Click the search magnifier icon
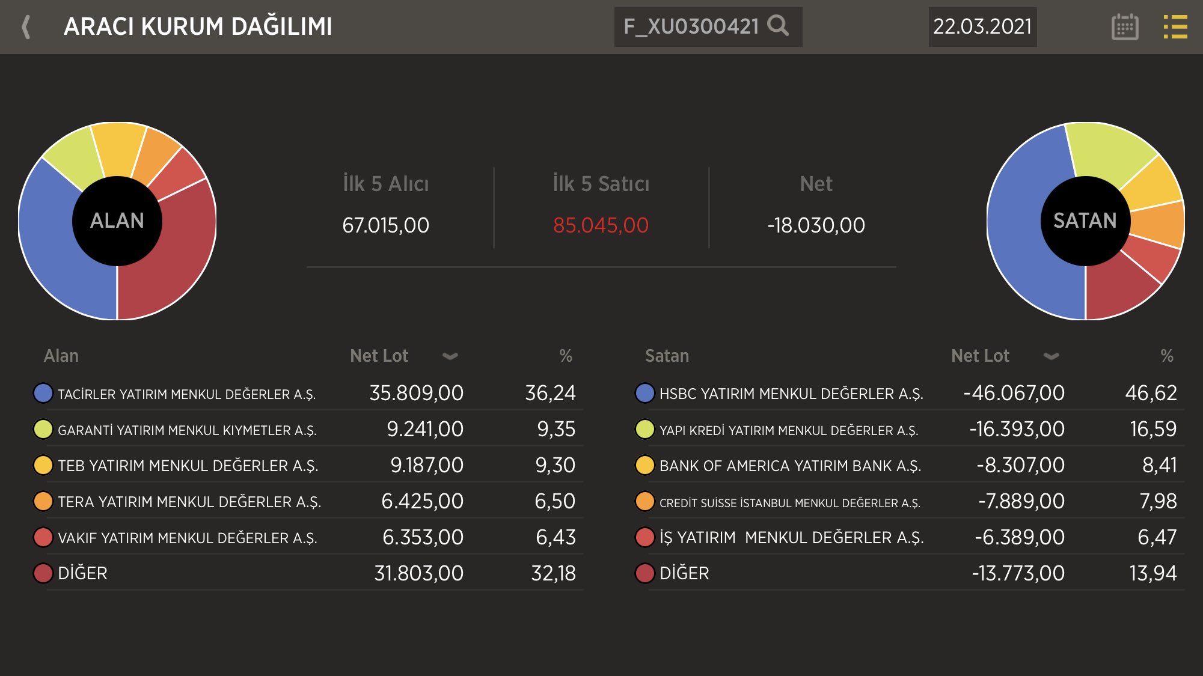The image size is (1203, 676). pyautogui.click(x=778, y=26)
